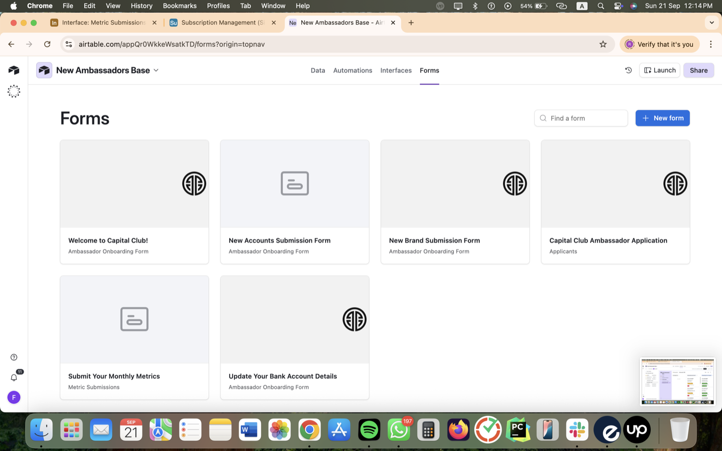Open the Bookmarks menu in menu bar

[180, 6]
